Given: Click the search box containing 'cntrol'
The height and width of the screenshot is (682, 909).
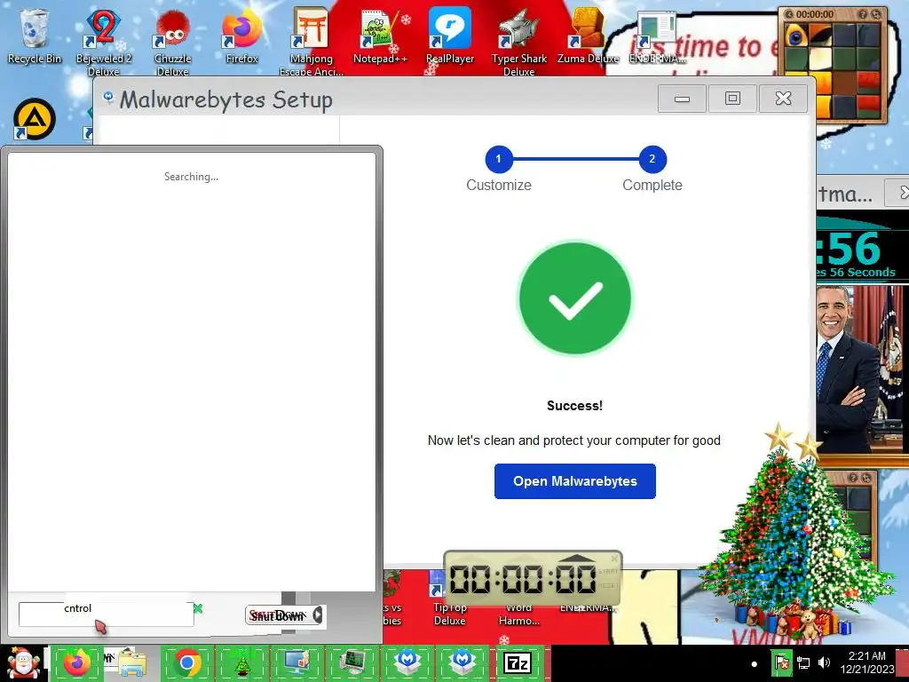Looking at the screenshot, I should pyautogui.click(x=107, y=615).
